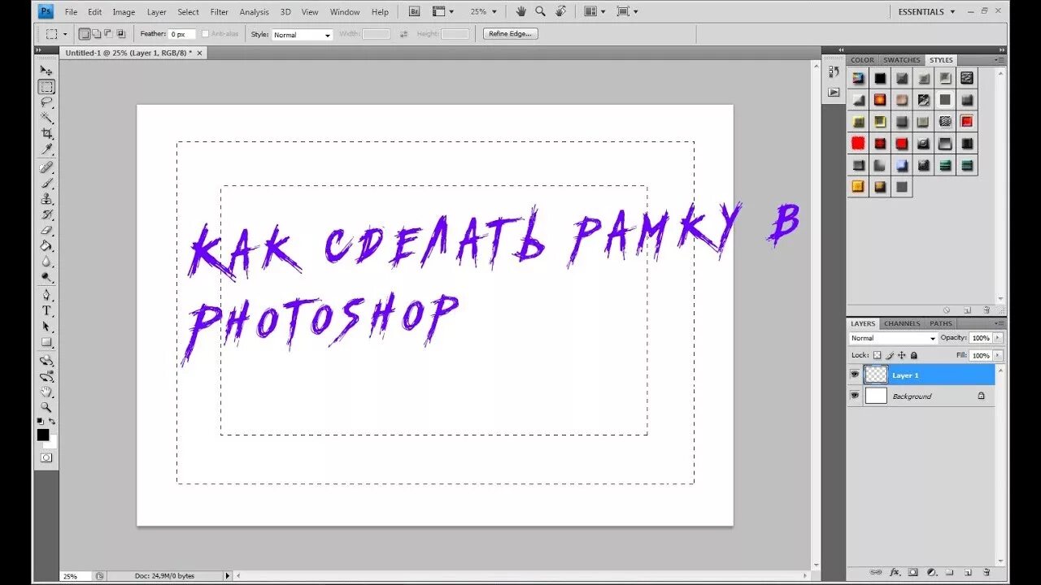Choose Subtract from selection mode

click(x=108, y=34)
